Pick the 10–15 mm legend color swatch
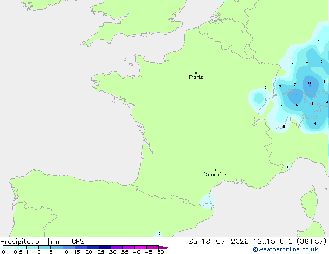 tap(69, 247)
